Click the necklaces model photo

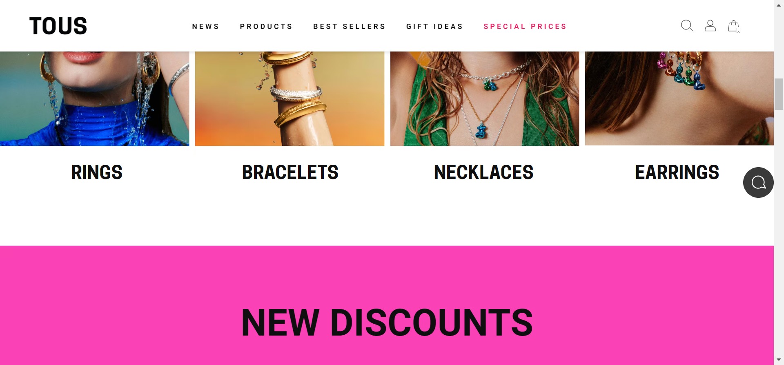[485, 99]
